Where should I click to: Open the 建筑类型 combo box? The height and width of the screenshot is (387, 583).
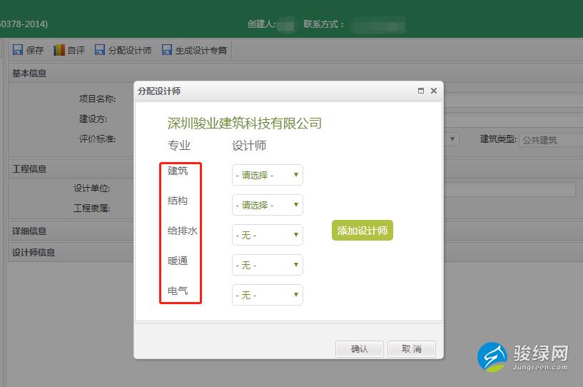click(x=551, y=140)
